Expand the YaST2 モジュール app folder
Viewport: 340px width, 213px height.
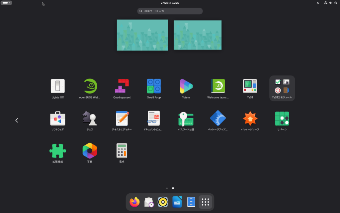pos(282,86)
